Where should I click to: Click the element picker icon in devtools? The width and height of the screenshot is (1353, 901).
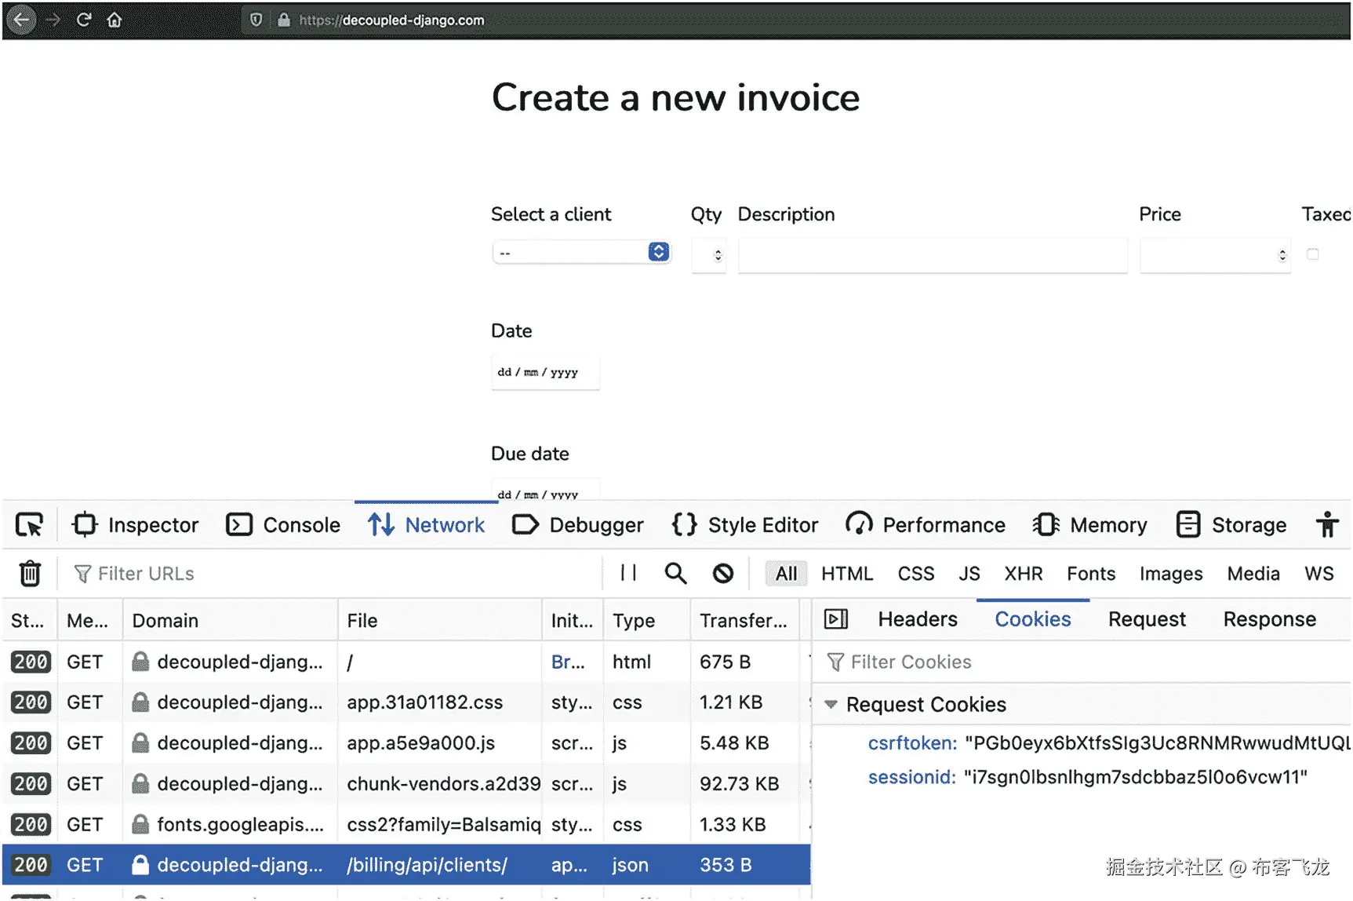point(30,524)
